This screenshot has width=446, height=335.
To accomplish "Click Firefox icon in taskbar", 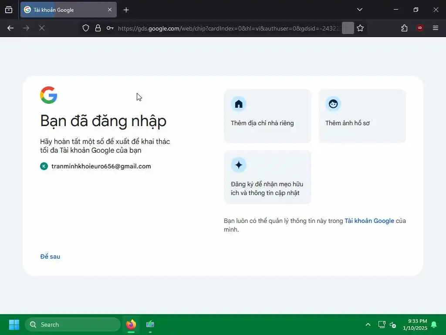I will tap(131, 325).
